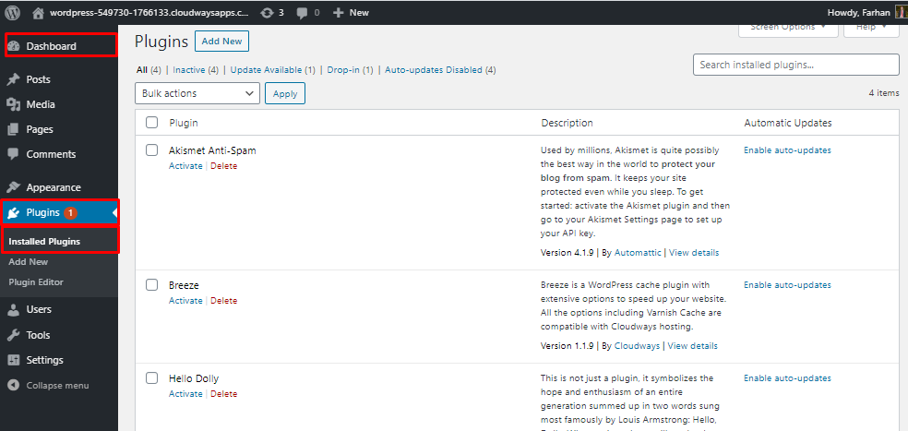Click the Collapse menu arrow icon
Screen dimensions: 908x431
[x=14, y=385]
